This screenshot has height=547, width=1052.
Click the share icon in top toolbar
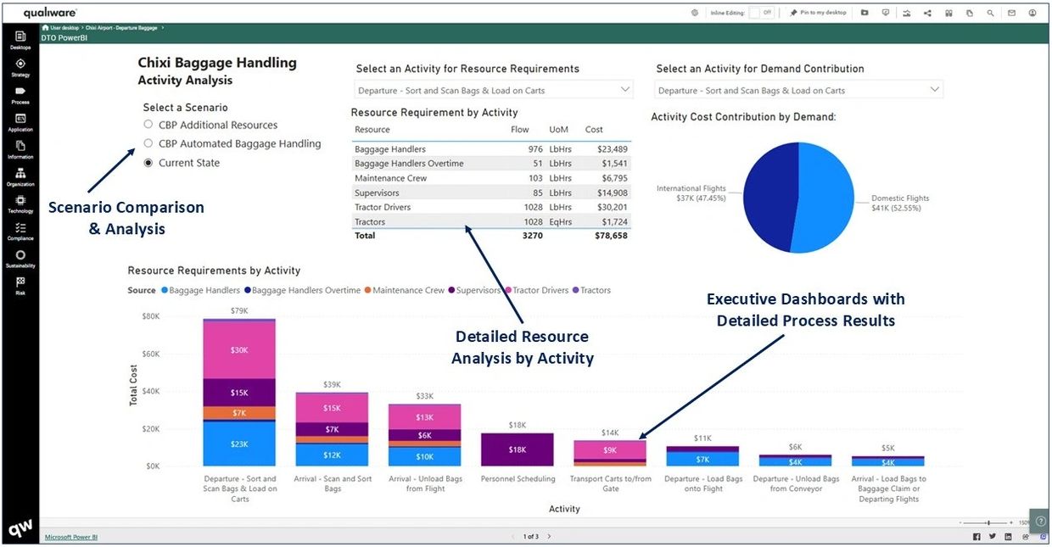927,13
